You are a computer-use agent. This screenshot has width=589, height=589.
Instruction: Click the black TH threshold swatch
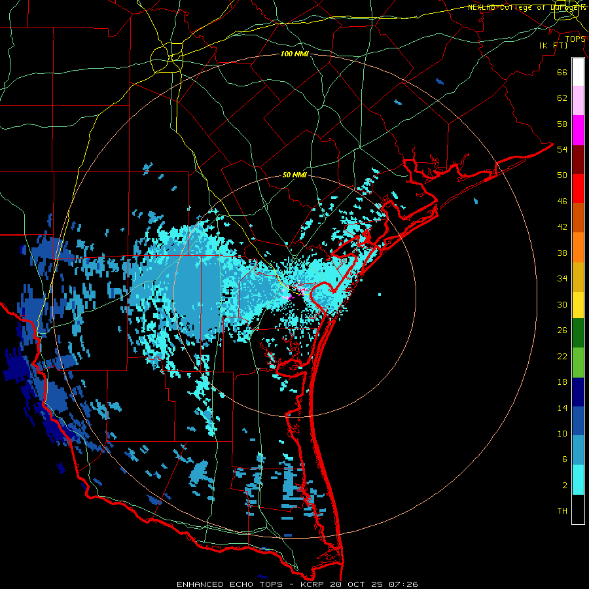(x=578, y=509)
